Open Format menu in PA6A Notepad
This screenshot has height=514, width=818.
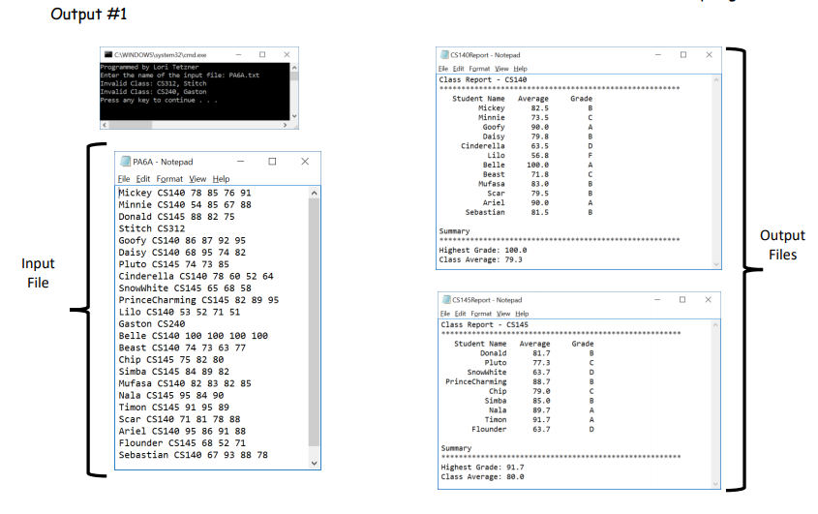169,179
